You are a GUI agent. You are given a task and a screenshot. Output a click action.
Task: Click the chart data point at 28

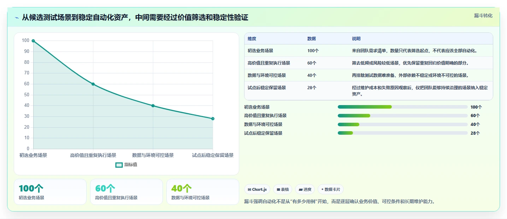coord(213,118)
